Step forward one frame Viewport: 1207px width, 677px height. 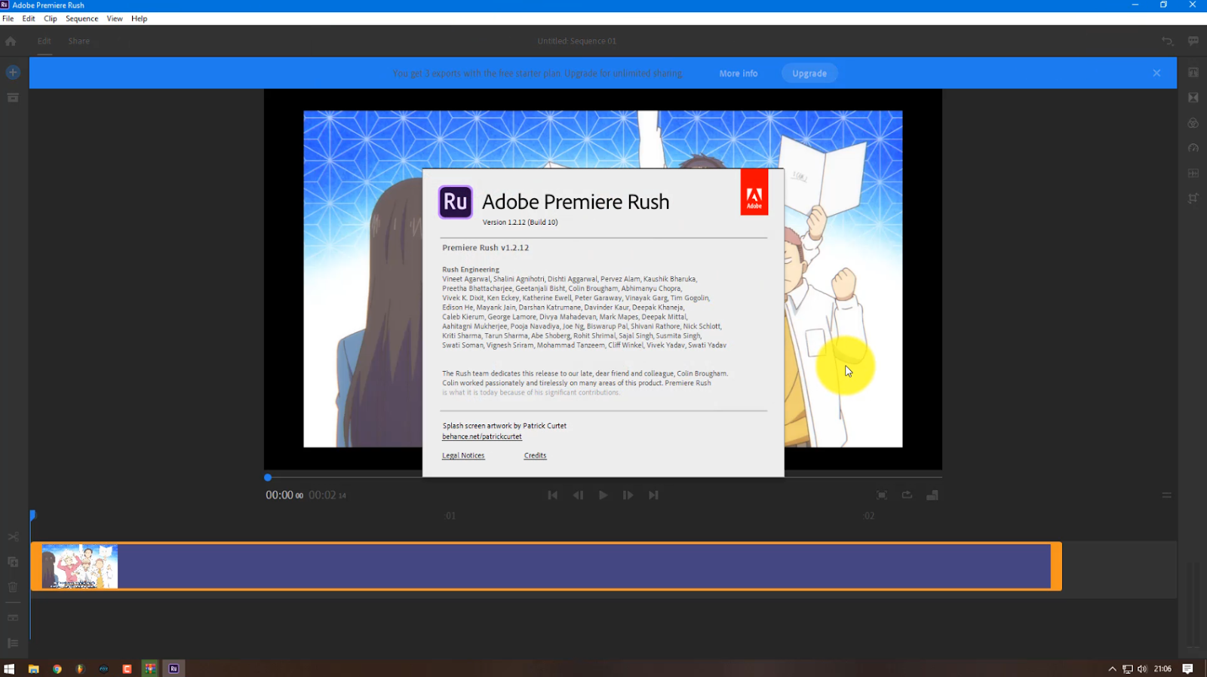pyautogui.click(x=628, y=495)
